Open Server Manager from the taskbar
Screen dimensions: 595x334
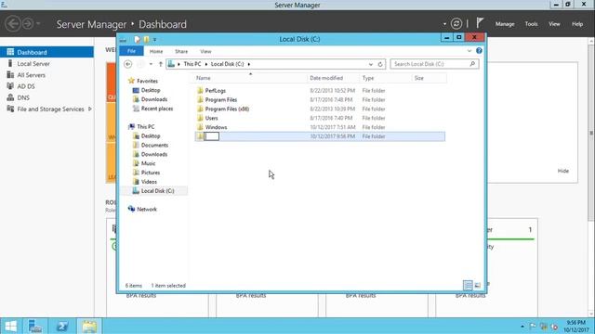point(35,326)
